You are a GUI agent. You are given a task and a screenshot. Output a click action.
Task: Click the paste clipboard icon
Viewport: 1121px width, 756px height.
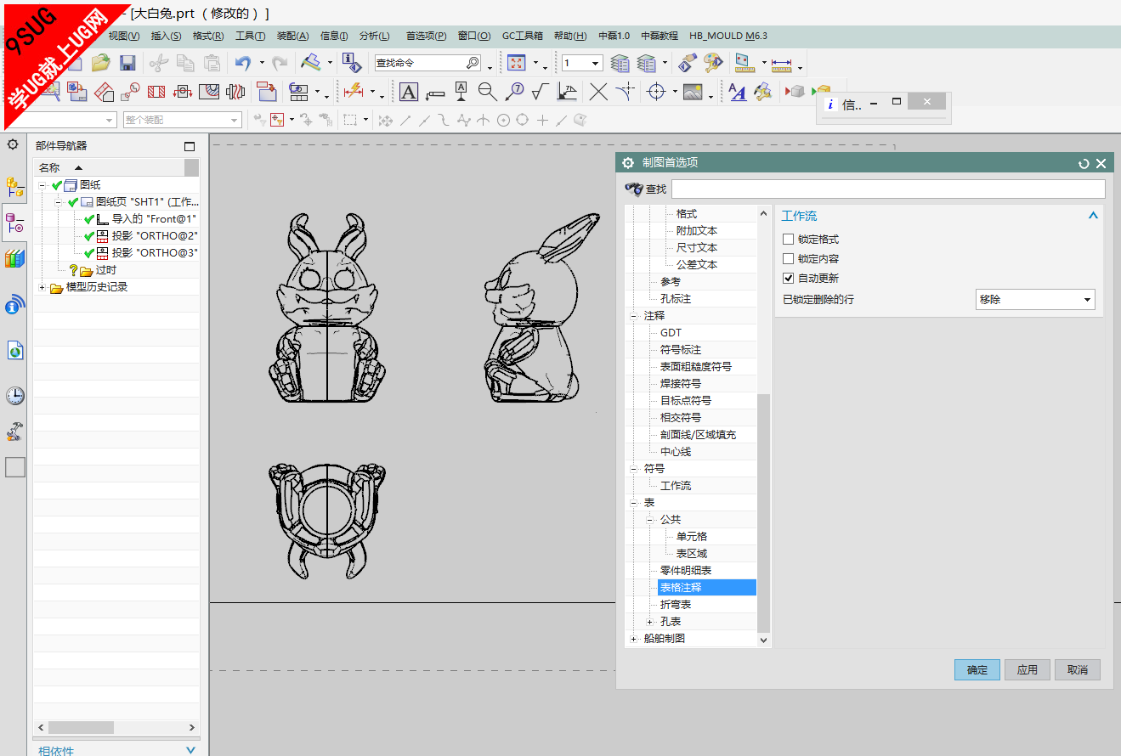[x=211, y=63]
